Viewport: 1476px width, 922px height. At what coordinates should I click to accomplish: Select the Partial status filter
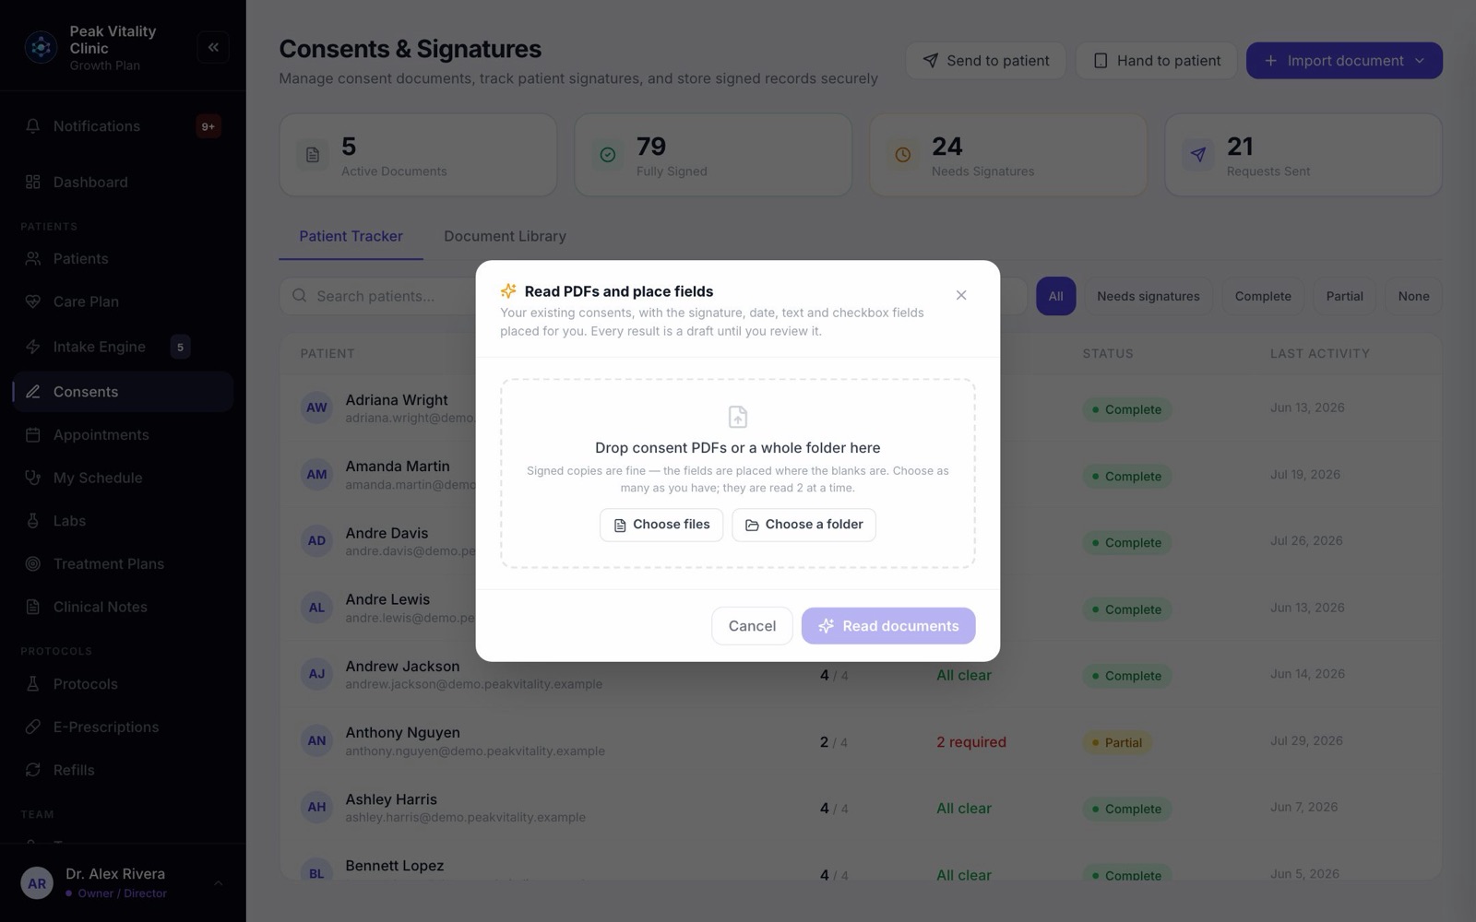pyautogui.click(x=1344, y=296)
